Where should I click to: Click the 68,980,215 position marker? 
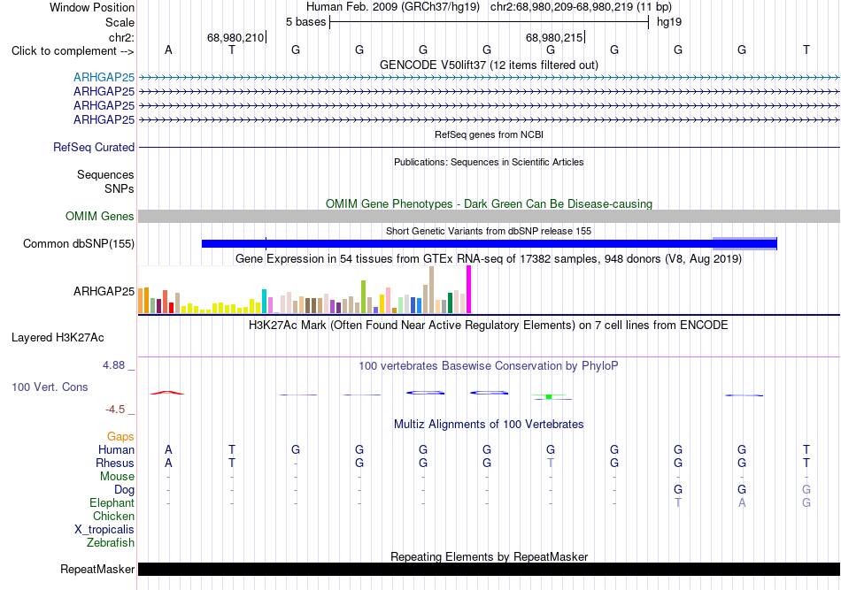pyautogui.click(x=554, y=37)
